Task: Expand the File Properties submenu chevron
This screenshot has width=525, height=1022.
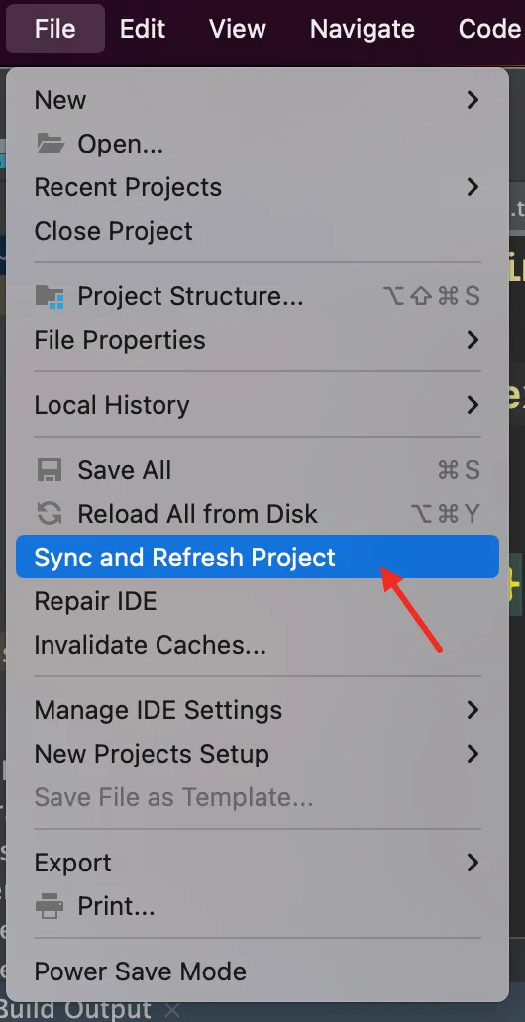Action: (x=472, y=340)
